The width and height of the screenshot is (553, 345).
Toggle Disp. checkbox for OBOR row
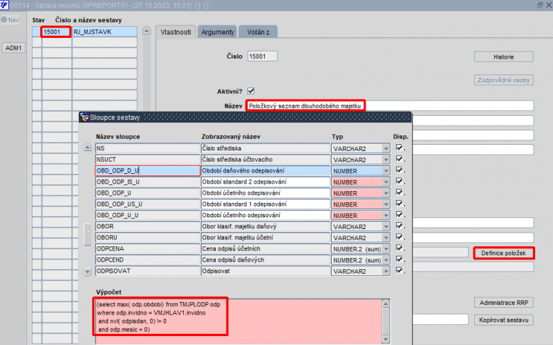pos(400,226)
